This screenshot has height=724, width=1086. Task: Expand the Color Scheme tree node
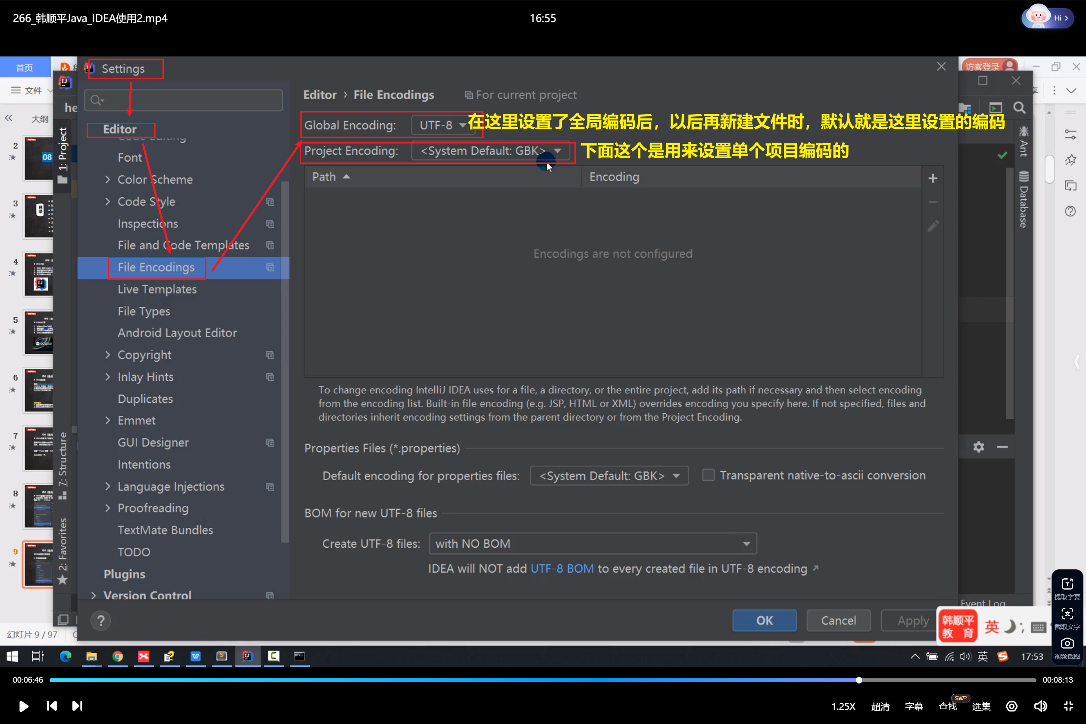pyautogui.click(x=108, y=179)
